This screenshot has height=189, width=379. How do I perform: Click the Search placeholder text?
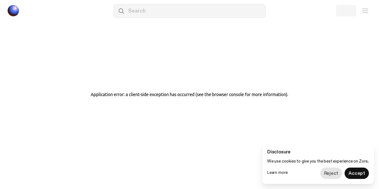137,11
